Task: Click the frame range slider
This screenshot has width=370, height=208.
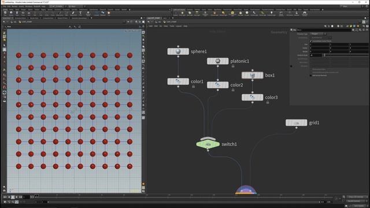Action: click(184, 202)
